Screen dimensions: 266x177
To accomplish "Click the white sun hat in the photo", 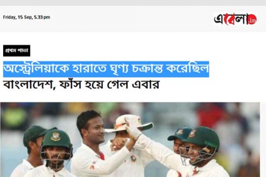I will click(129, 123).
